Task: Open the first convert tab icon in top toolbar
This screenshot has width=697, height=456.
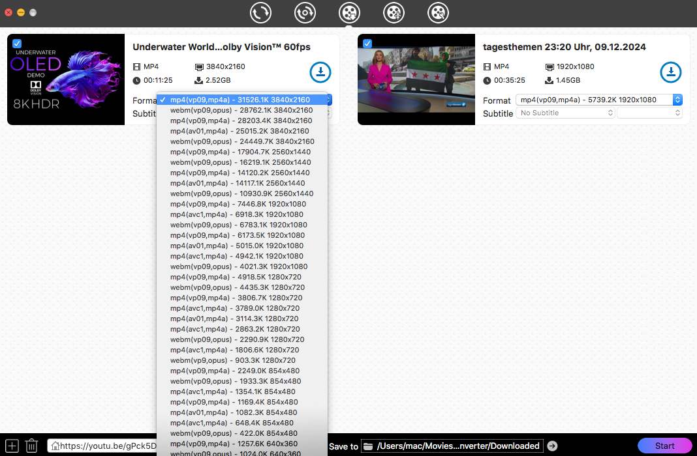Action: (x=260, y=13)
